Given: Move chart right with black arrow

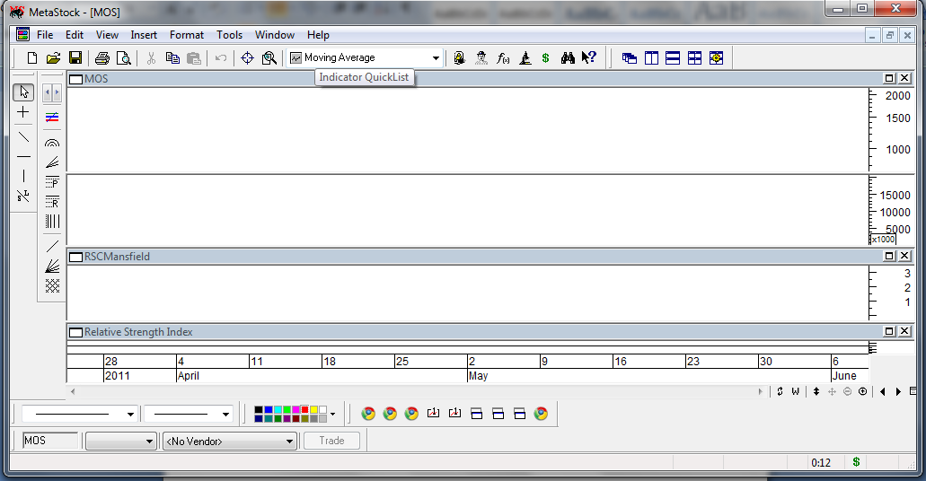Looking at the screenshot, I should coord(898,391).
